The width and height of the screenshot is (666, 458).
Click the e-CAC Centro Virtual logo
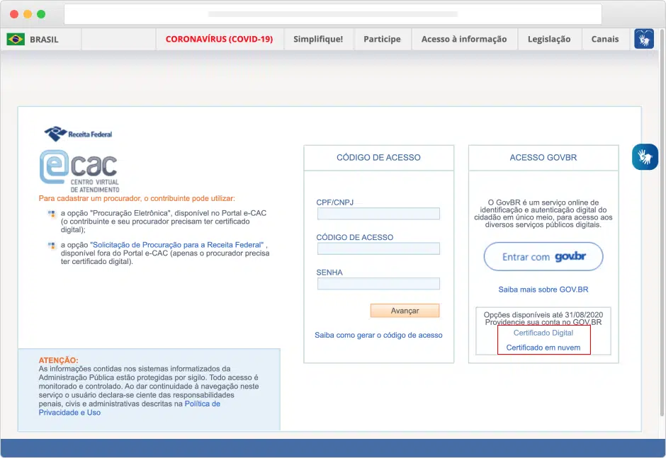tap(79, 171)
